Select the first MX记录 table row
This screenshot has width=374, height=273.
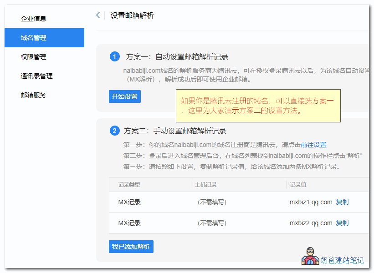point(205,202)
